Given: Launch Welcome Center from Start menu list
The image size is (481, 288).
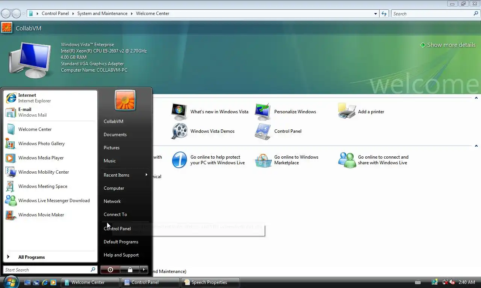Looking at the screenshot, I should 50,129.
